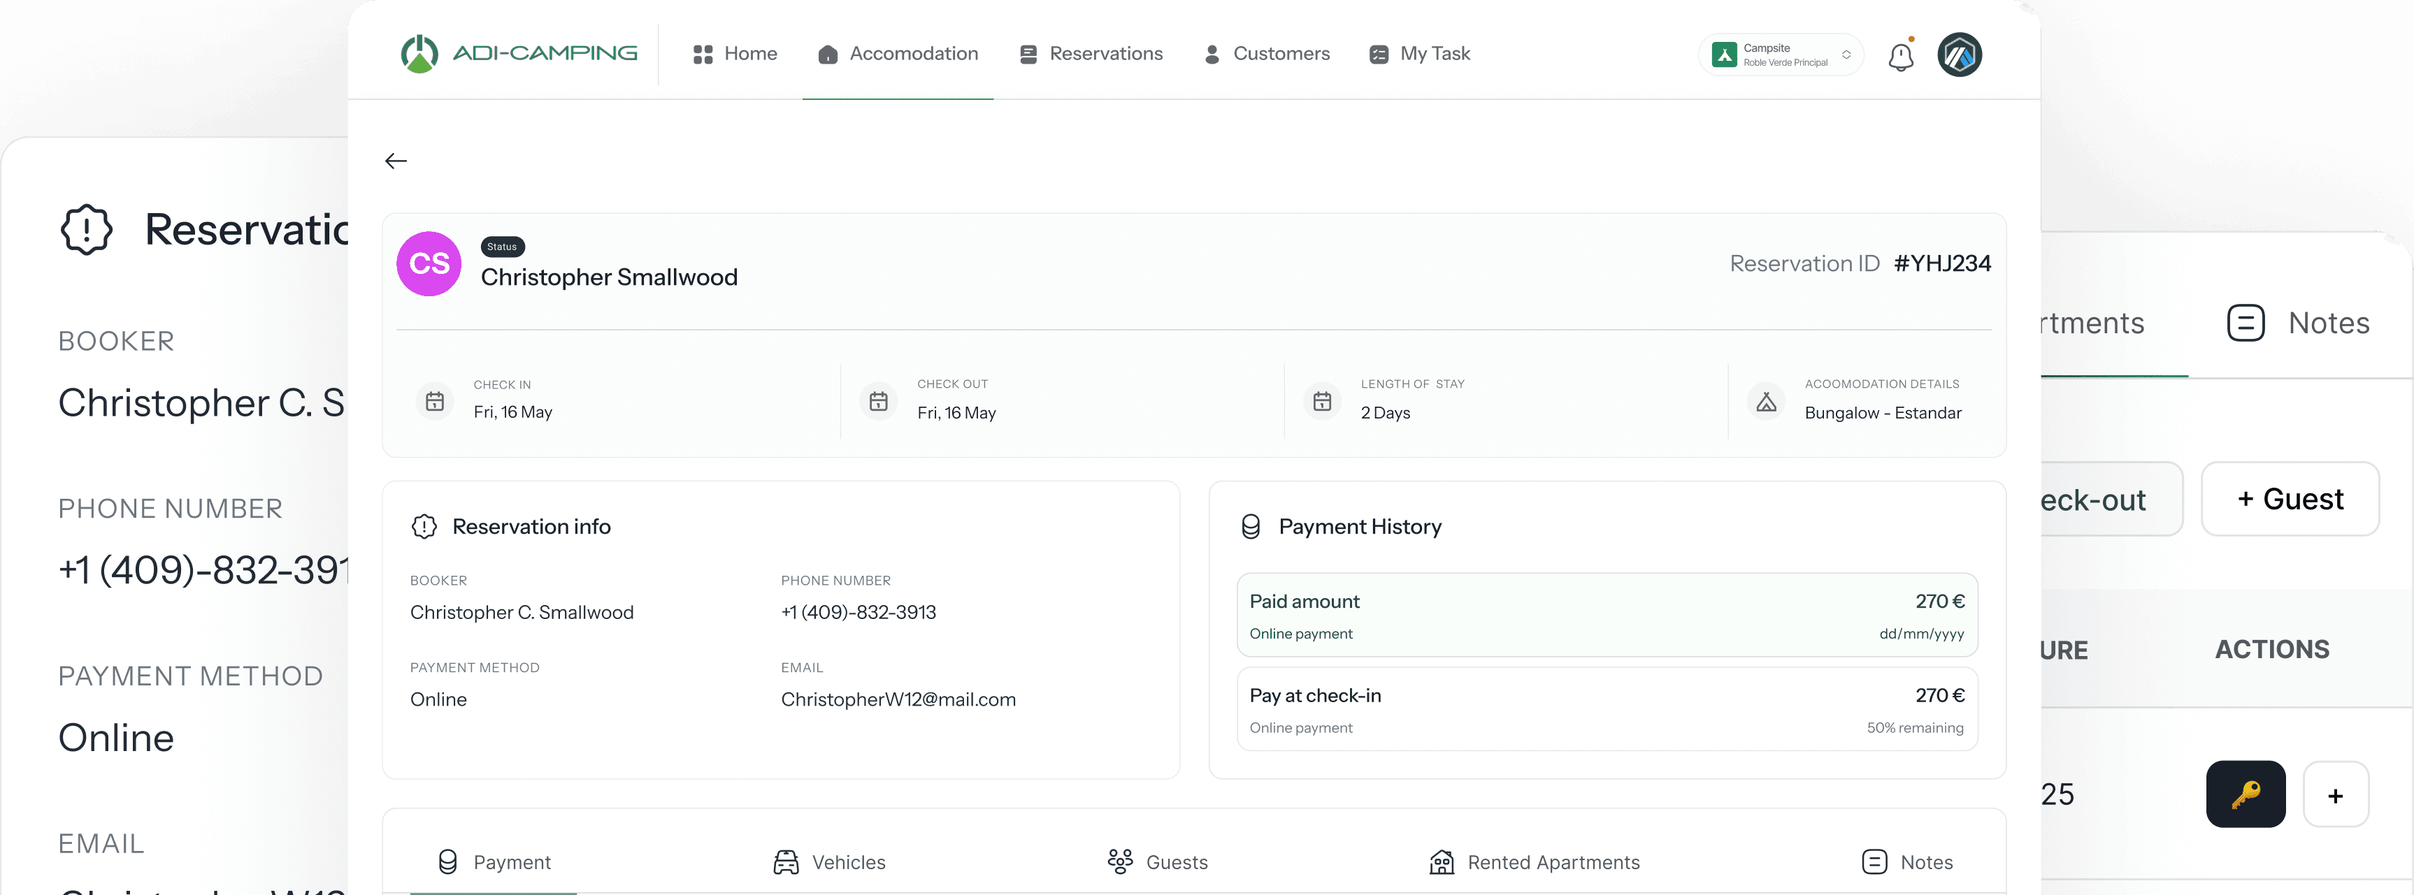Image resolution: width=2414 pixels, height=895 pixels.
Task: Click the Paid amount payment row
Action: pos(1607,616)
